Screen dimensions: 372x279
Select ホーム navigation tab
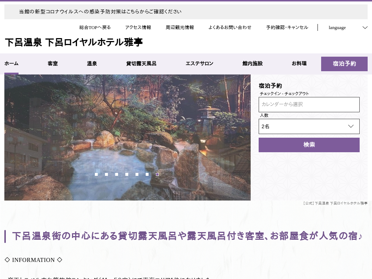click(x=11, y=64)
